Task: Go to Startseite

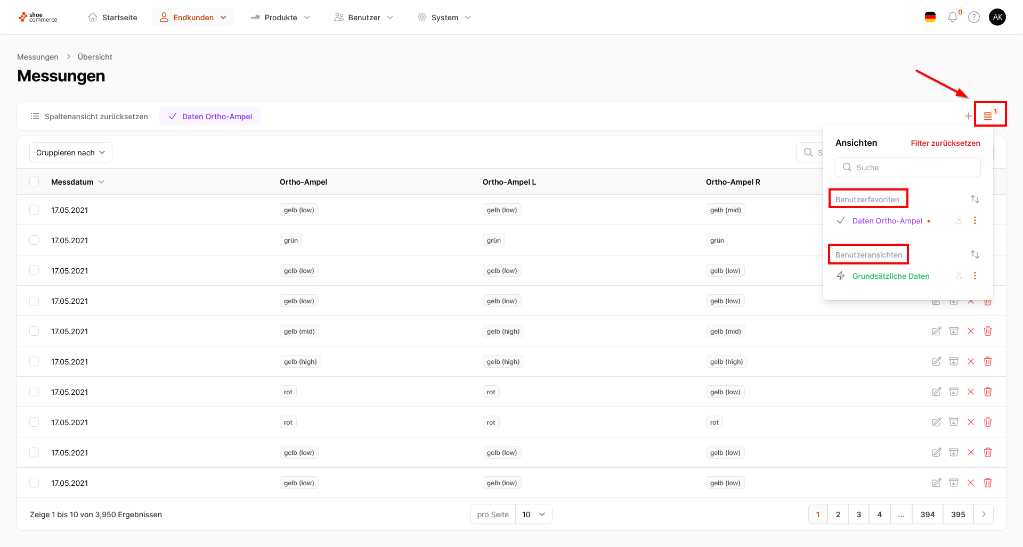Action: [x=113, y=18]
